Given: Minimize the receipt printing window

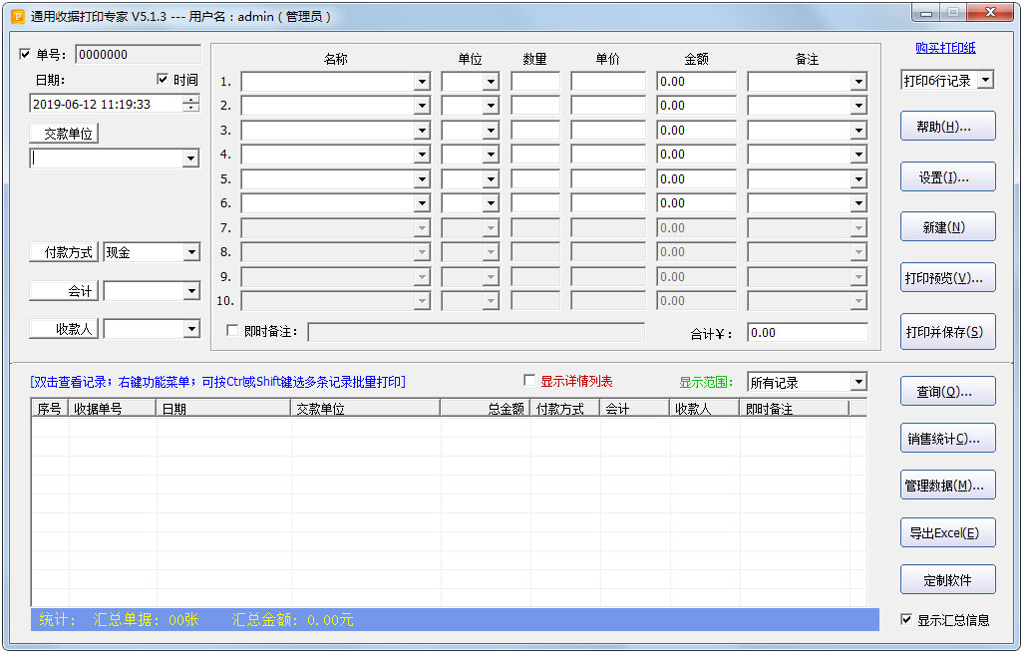Looking at the screenshot, I should pyautogui.click(x=925, y=13).
